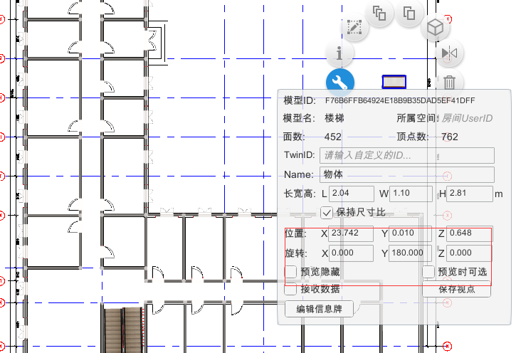Viewport: 516px width, 353px height.
Task: Click the 房间UserID space value
Action: (x=467, y=118)
